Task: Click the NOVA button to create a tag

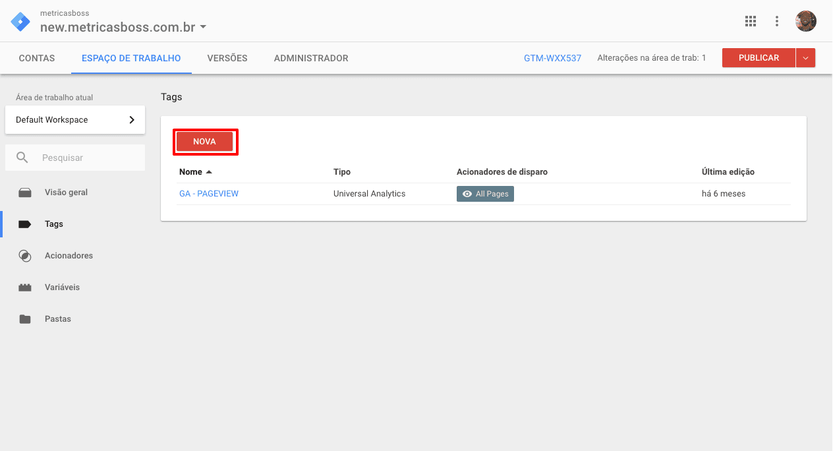Action: (205, 141)
